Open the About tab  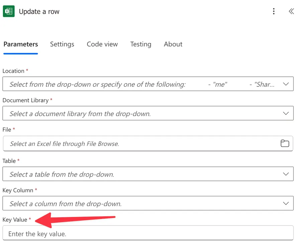click(173, 44)
